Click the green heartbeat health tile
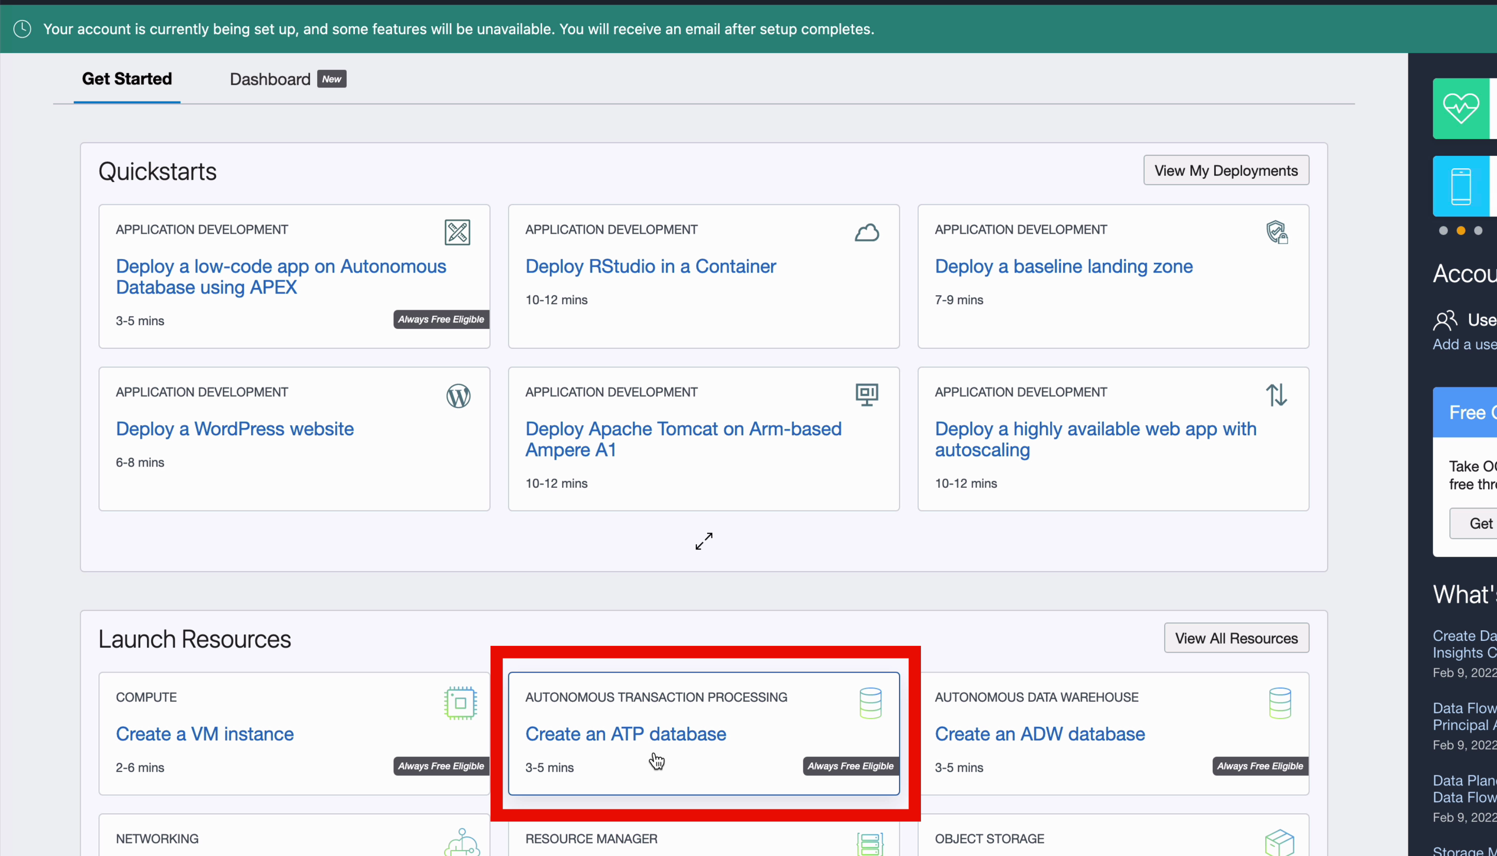This screenshot has height=856, width=1497. tap(1460, 109)
